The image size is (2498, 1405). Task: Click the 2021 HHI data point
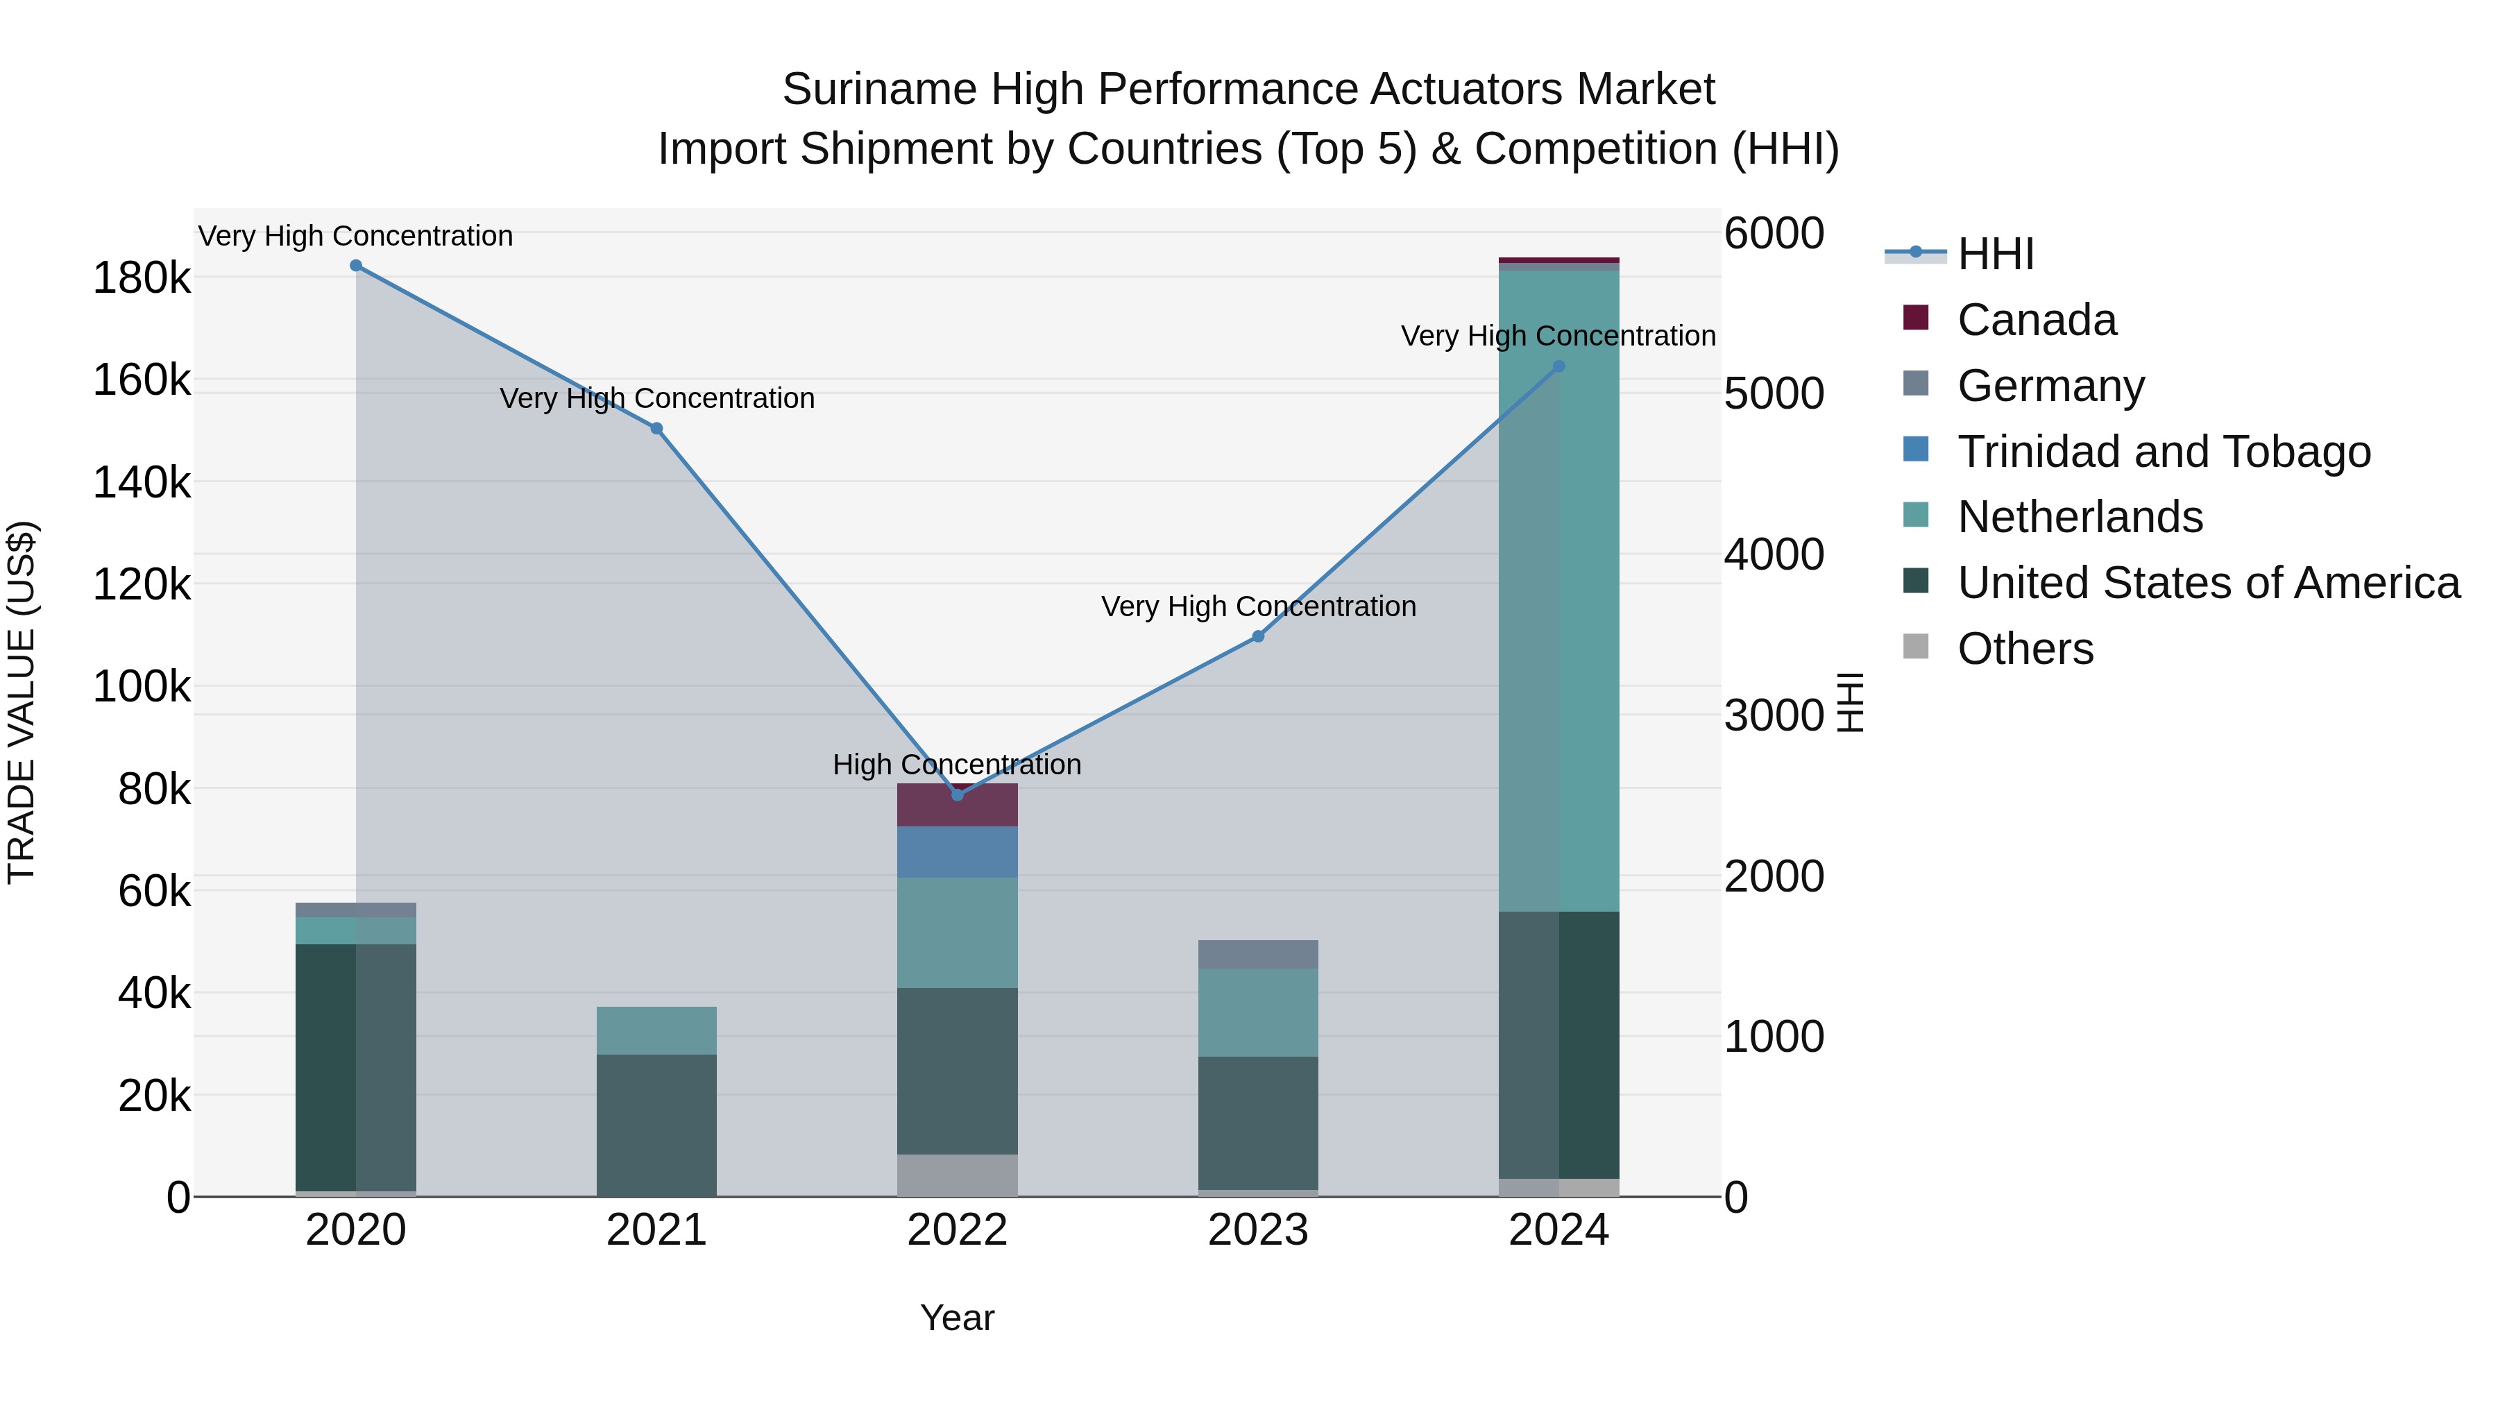[656, 429]
